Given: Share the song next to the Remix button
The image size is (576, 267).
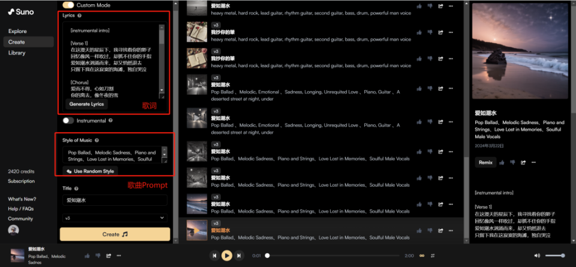Looking at the screenshot, I should pos(523,162).
